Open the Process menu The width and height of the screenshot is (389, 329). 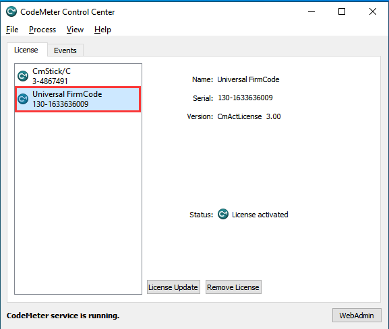pyautogui.click(x=42, y=30)
